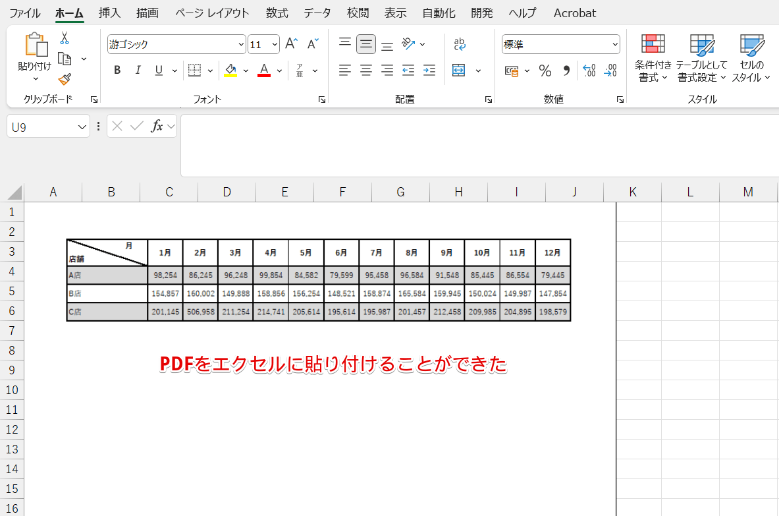Toggle bold formatting with the B button

[117, 70]
